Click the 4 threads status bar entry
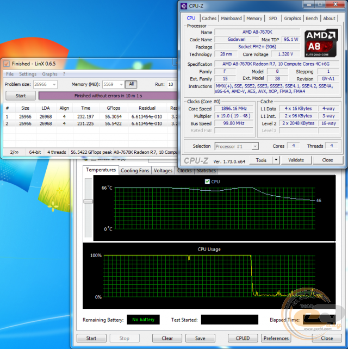 click(x=57, y=152)
